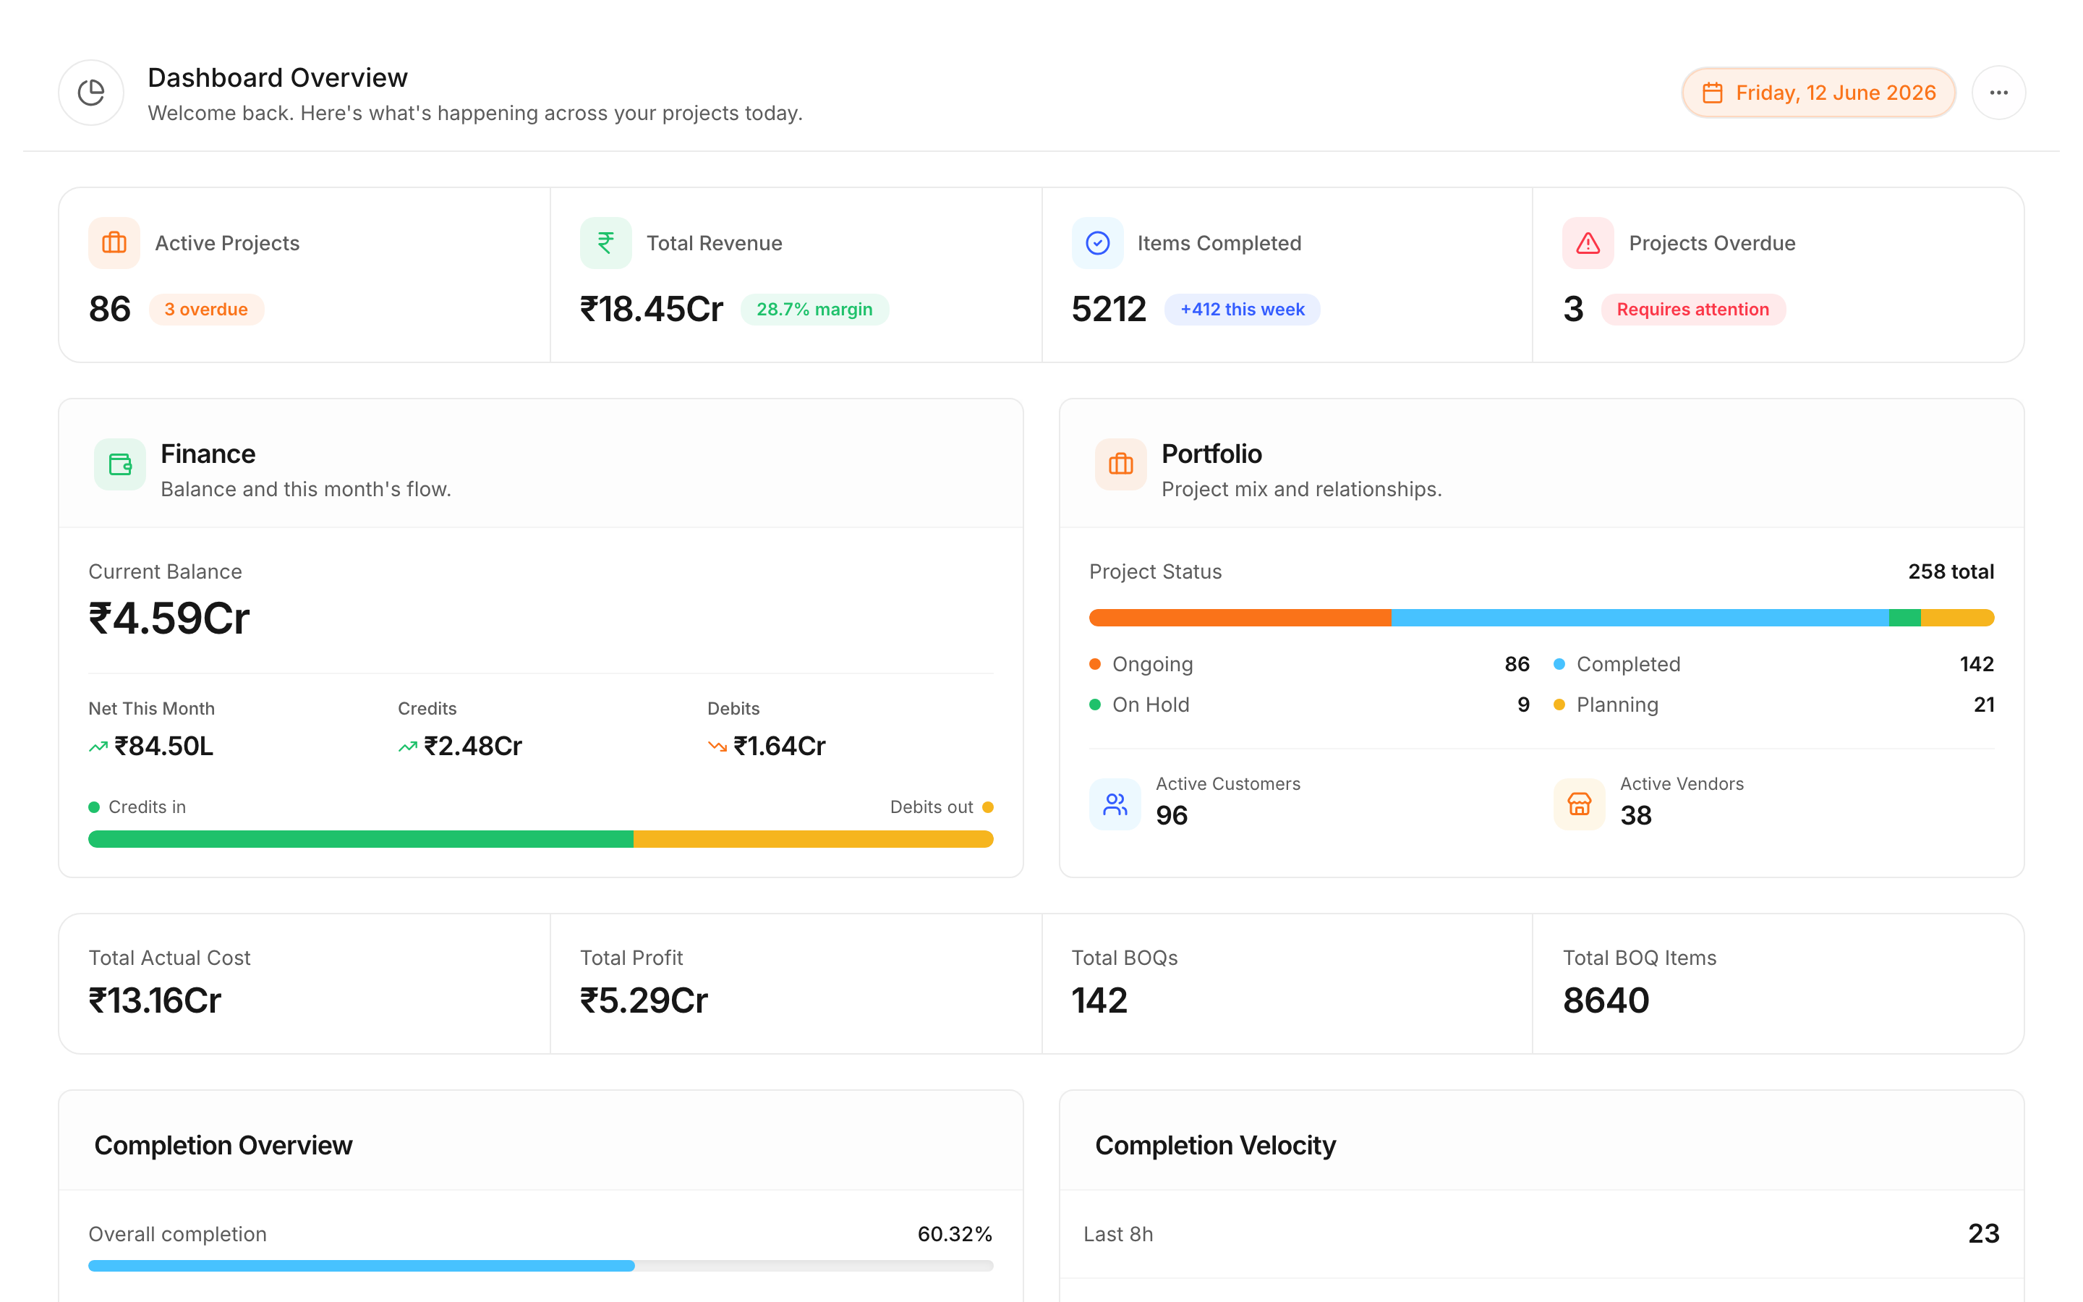Click the "Planning" status label
Screen dimensions: 2083x1302
[x=1616, y=705]
